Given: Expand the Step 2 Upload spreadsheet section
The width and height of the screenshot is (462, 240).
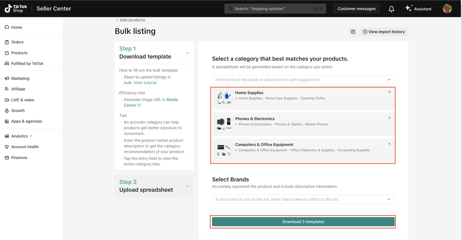Looking at the screenshot, I should (187, 186).
